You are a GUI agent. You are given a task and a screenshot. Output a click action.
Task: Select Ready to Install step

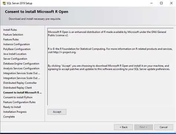(x=12, y=107)
